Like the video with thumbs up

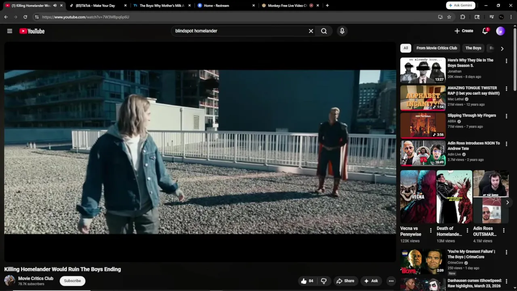point(307,281)
